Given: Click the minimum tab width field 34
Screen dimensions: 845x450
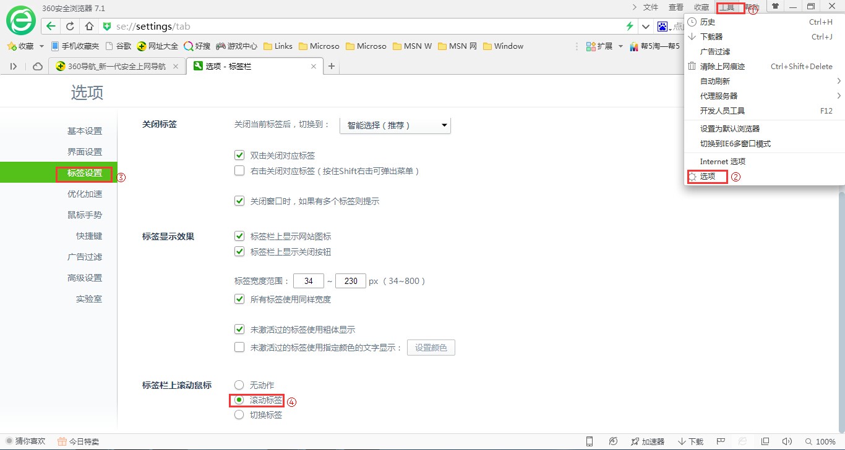Looking at the screenshot, I should (309, 281).
